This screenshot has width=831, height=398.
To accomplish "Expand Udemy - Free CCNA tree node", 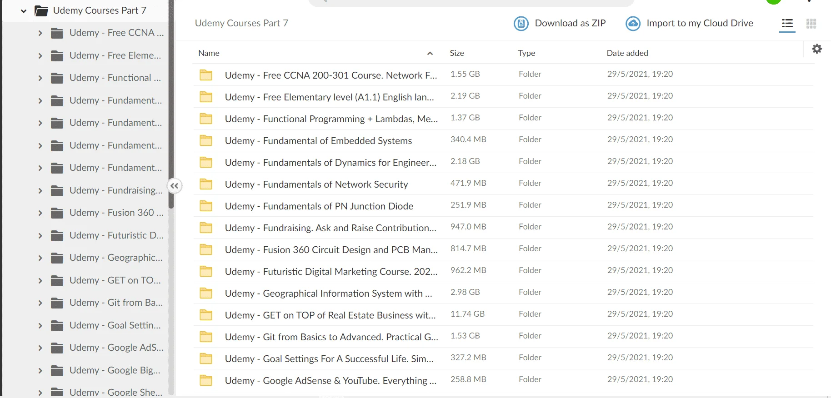I will click(x=40, y=33).
